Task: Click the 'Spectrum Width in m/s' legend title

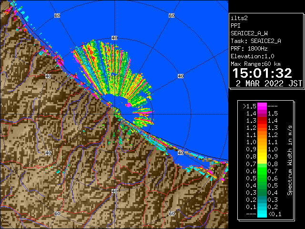Action: (290, 160)
